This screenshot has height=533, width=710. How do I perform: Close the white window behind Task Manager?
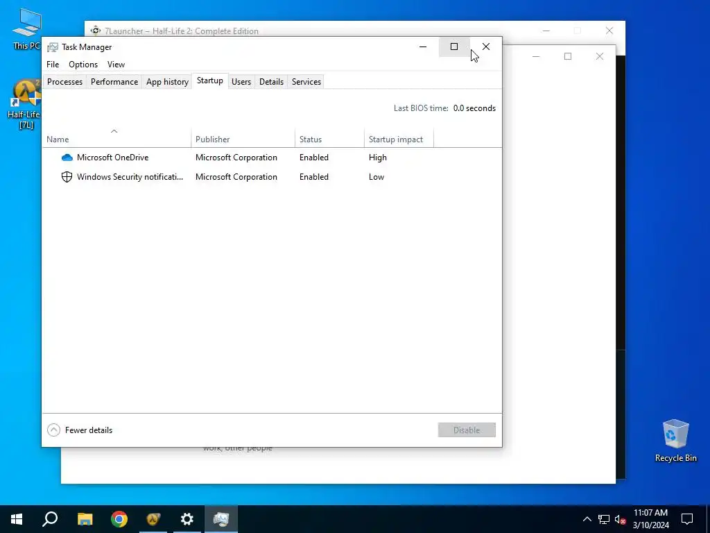600,56
